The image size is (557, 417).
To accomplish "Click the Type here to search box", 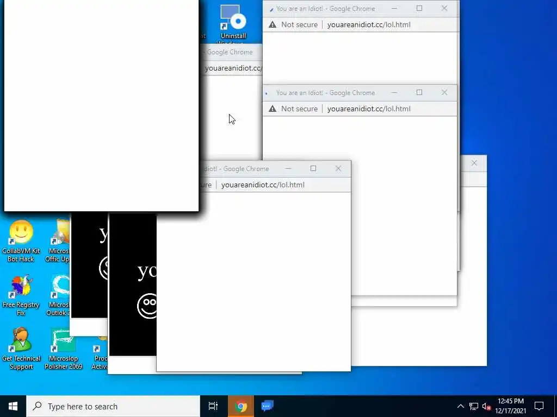I will [113, 406].
